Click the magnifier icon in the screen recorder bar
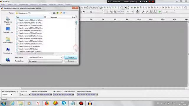The height and width of the screenshot is (106, 189). [112, 1]
